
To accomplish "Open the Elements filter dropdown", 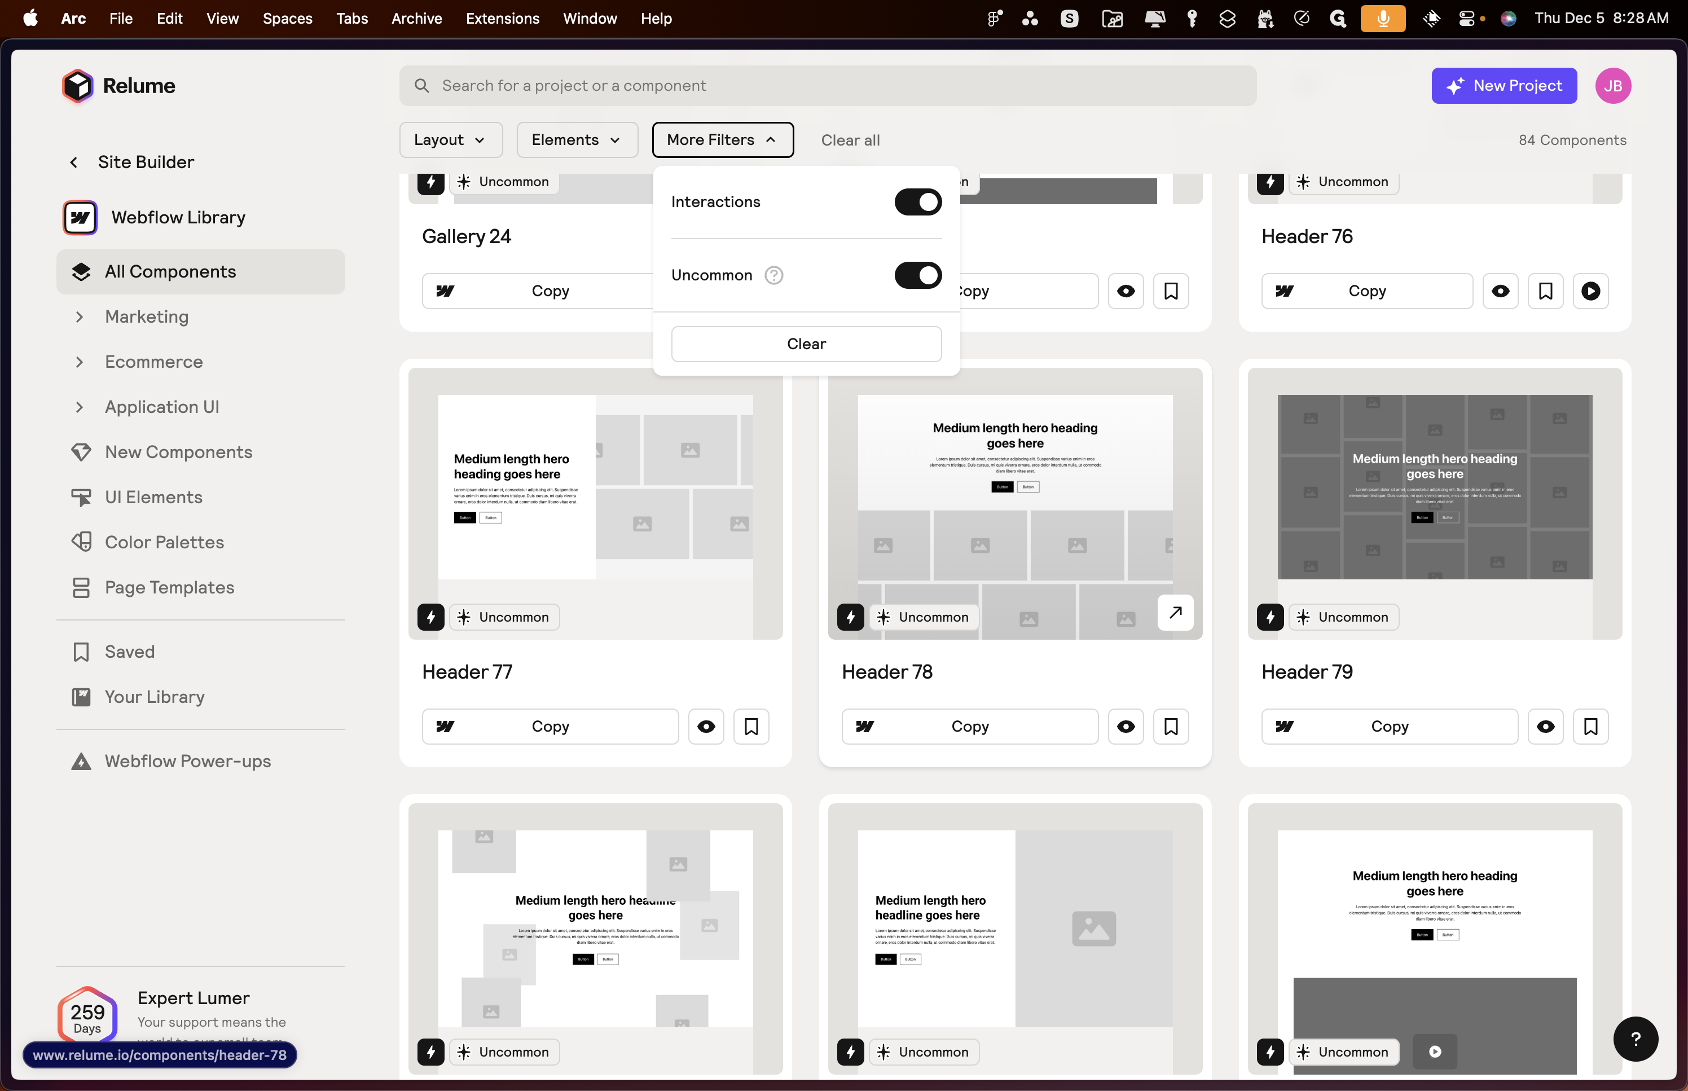I will (x=577, y=139).
